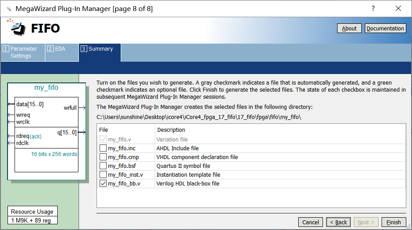Click the Description column header
This screenshot has height=230, width=412.
point(171,130)
